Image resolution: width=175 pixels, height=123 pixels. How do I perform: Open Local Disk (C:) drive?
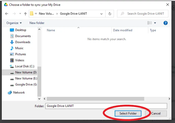coord(24,66)
